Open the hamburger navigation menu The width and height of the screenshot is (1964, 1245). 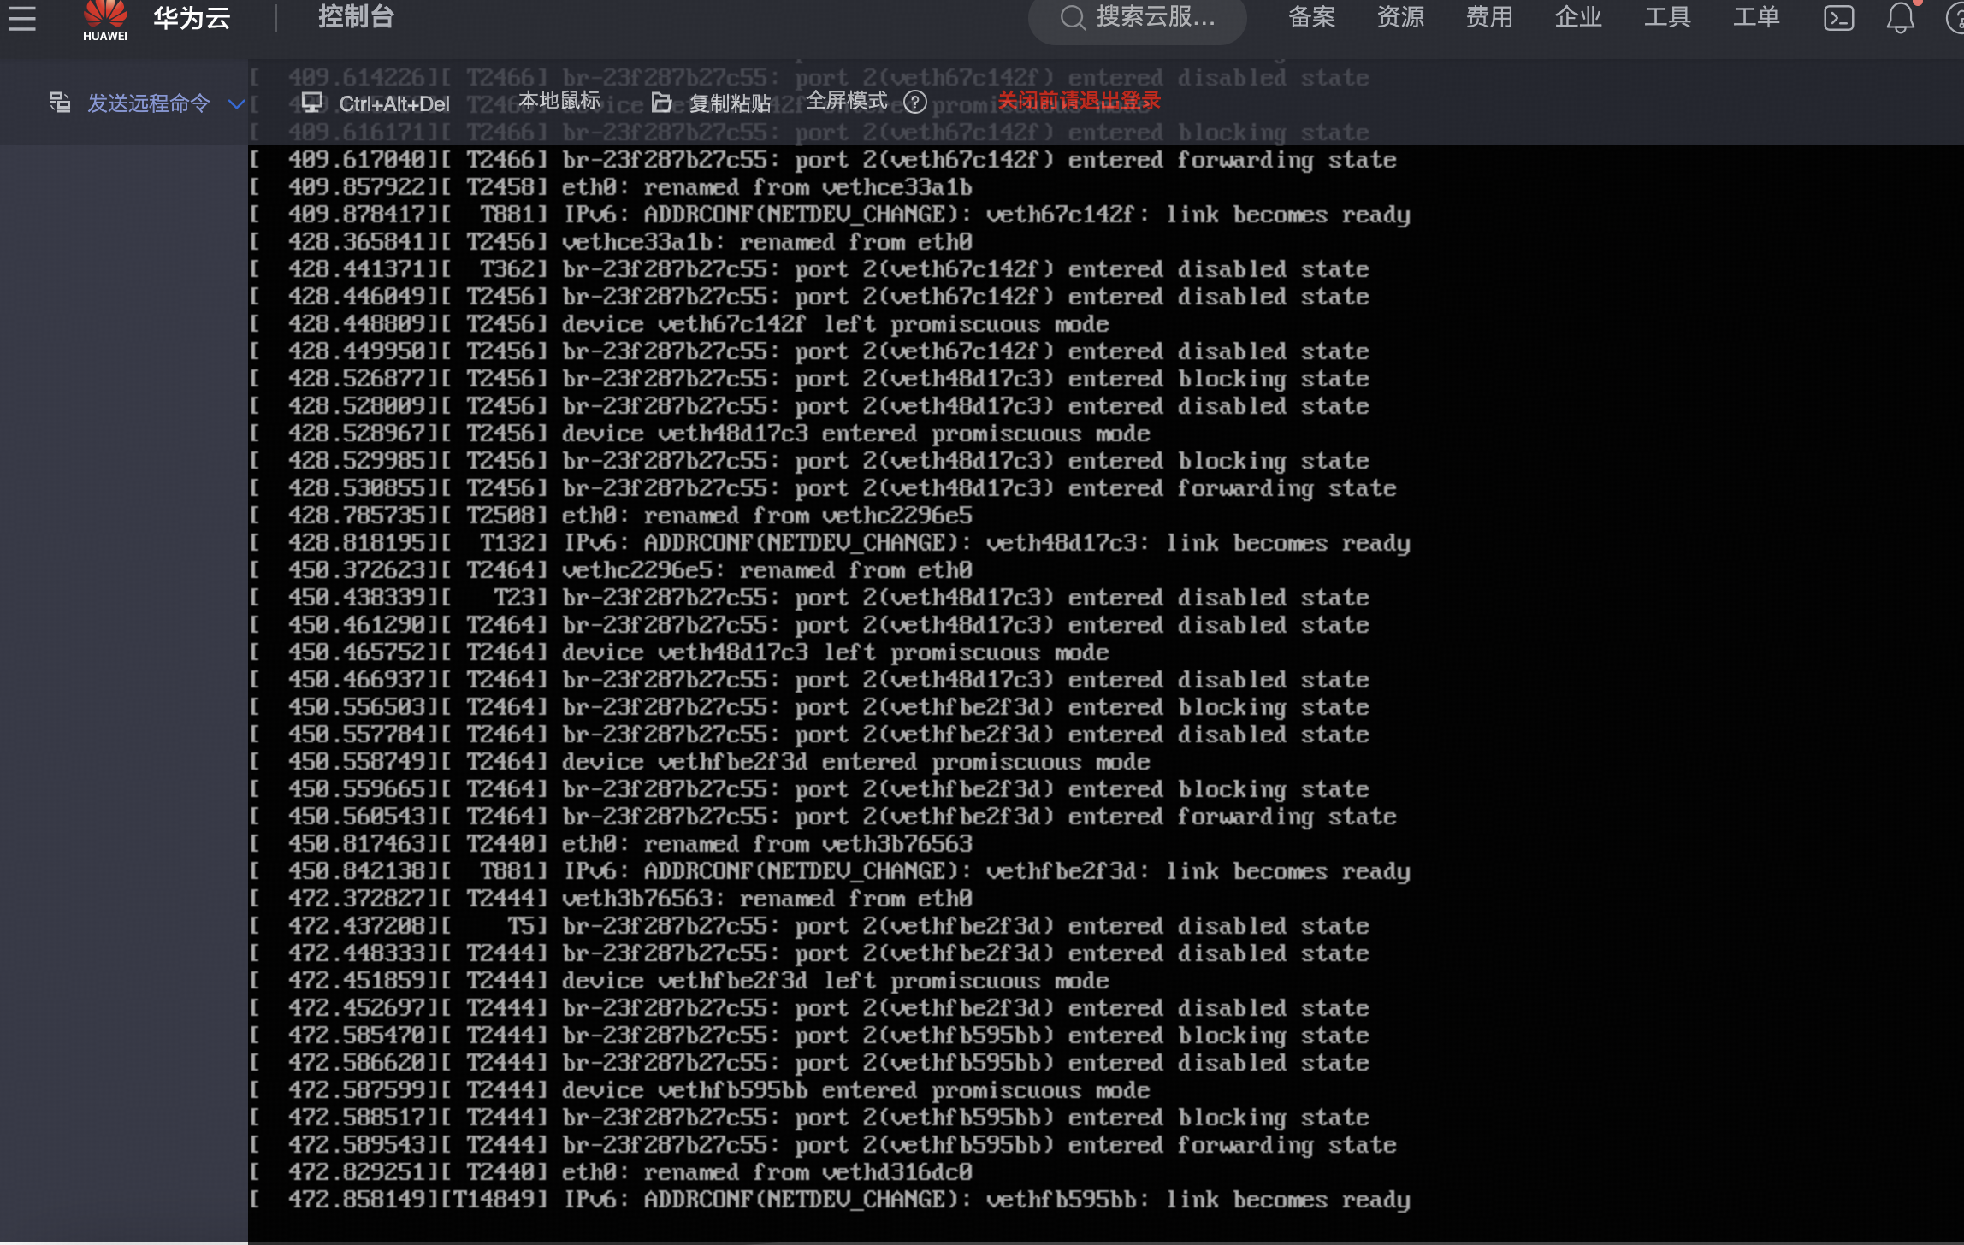coord(22,17)
